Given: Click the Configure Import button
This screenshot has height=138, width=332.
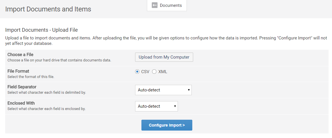Looking at the screenshot, I should click(x=167, y=125).
